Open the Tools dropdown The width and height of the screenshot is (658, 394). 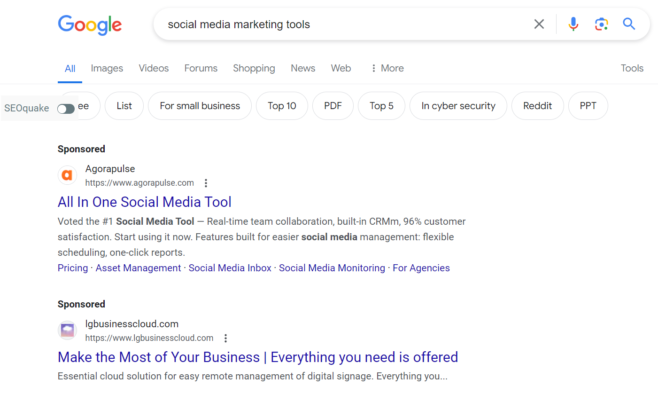[632, 68]
